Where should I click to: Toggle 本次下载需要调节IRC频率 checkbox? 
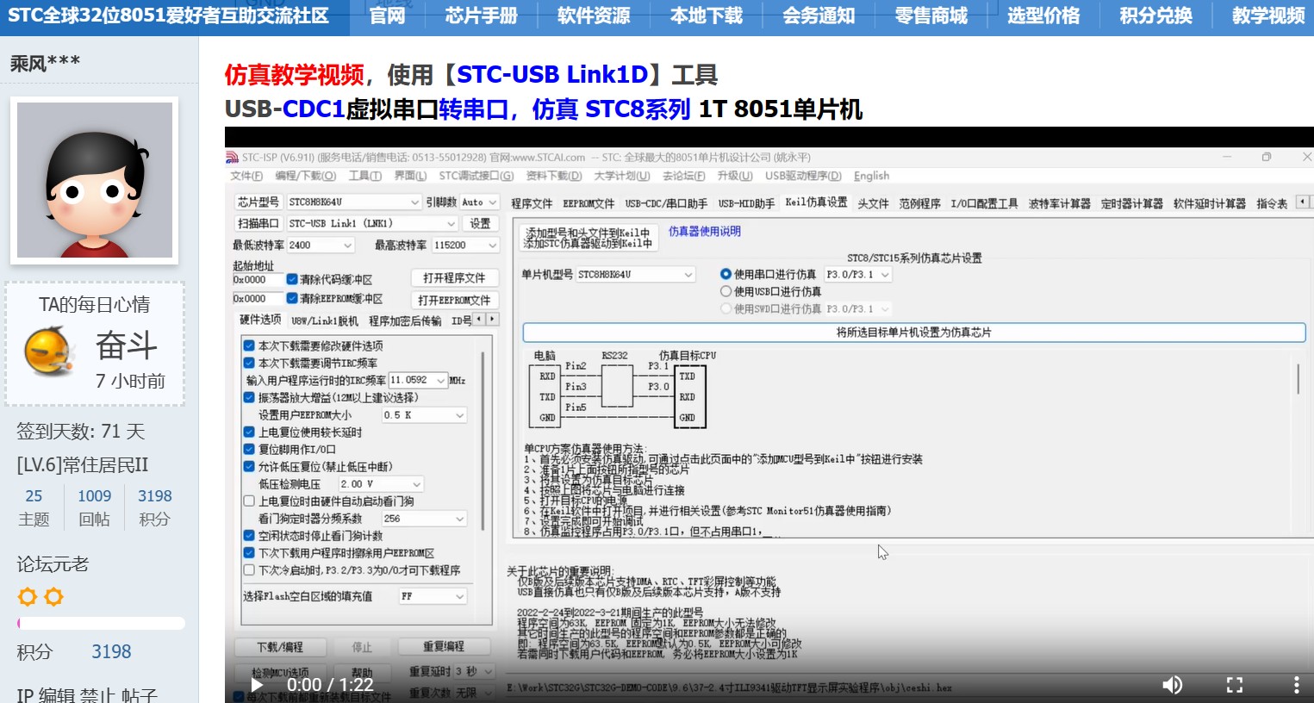(249, 363)
